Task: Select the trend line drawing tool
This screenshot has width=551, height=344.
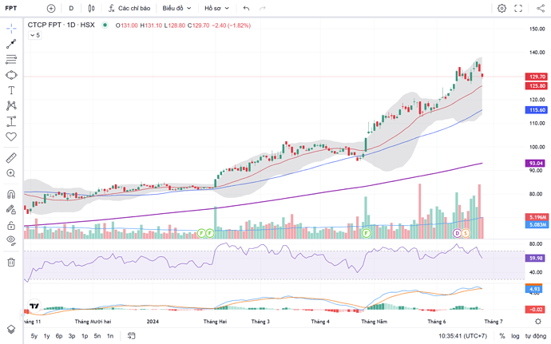Action: [11, 44]
